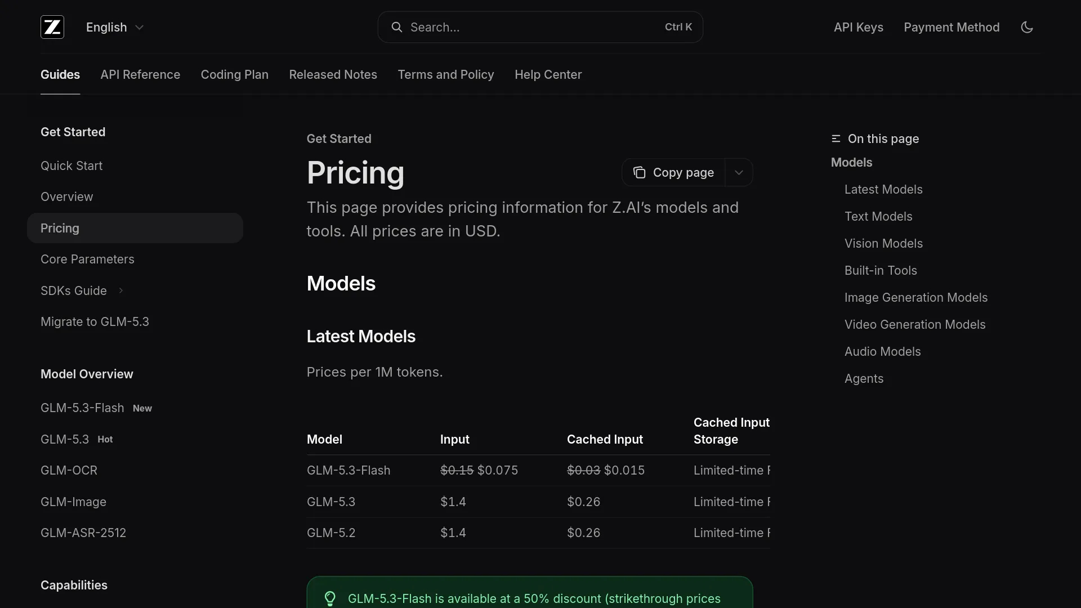
Task: Open the Help Center tab
Action: (548, 74)
